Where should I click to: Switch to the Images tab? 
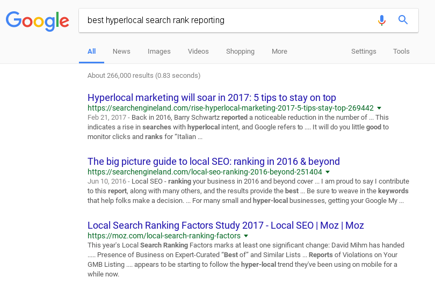point(159,52)
